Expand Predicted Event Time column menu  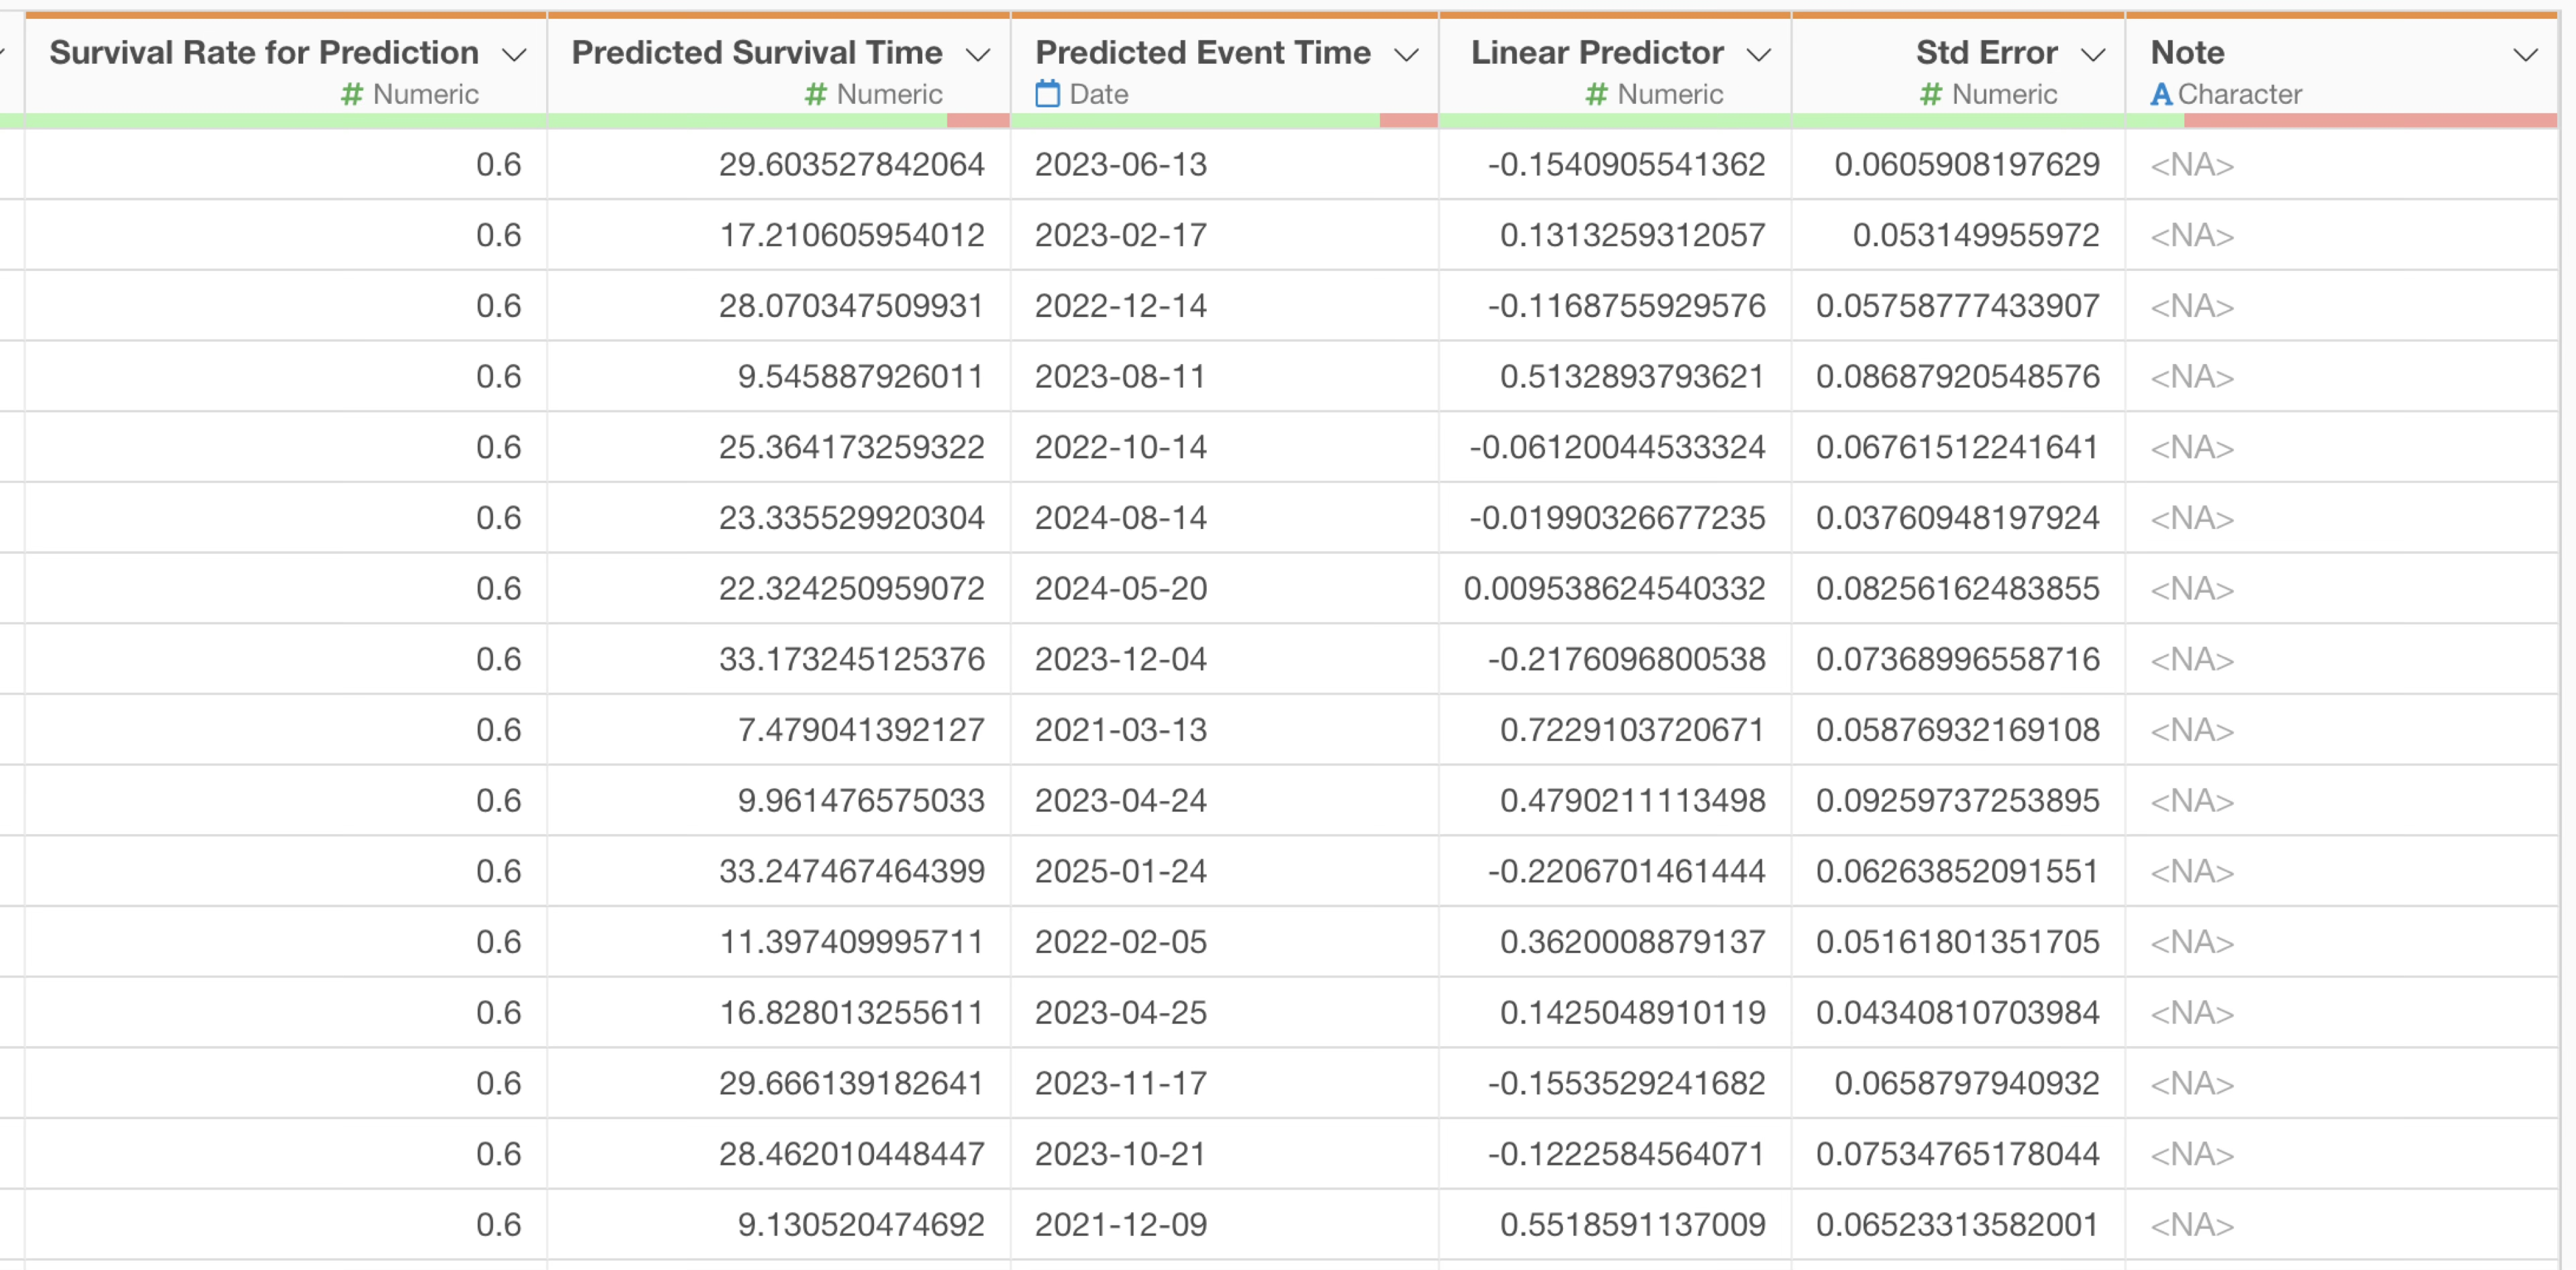1406,54
